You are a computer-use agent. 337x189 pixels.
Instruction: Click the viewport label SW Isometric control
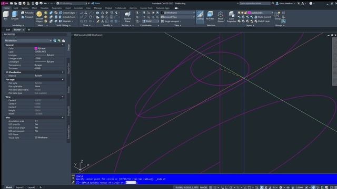80,35
